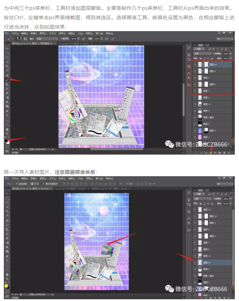
Task: Select the Eyedropper tool in first screenshot
Action: click(x=7, y=71)
